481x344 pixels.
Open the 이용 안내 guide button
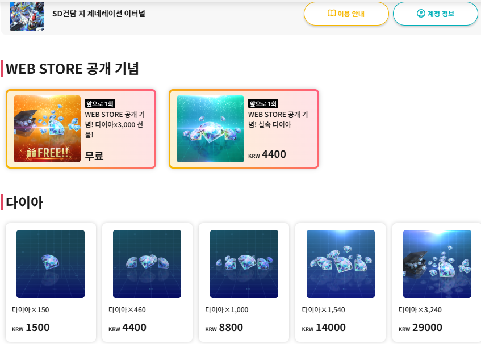point(346,14)
